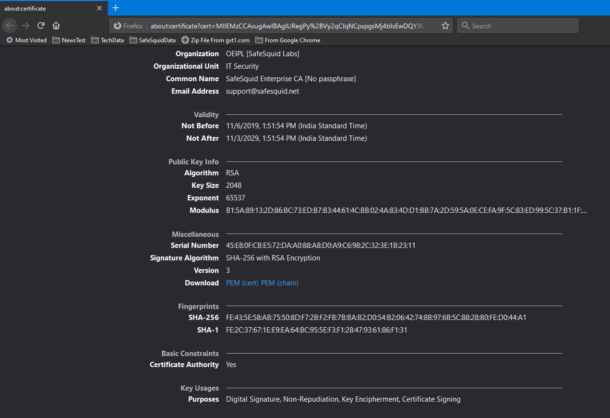Click the Key Usages heading
The width and height of the screenshot is (610, 418).
point(200,388)
